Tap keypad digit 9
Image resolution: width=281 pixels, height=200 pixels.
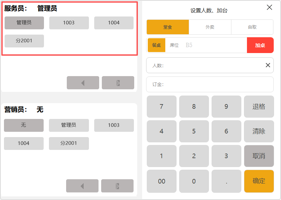pos(226,107)
